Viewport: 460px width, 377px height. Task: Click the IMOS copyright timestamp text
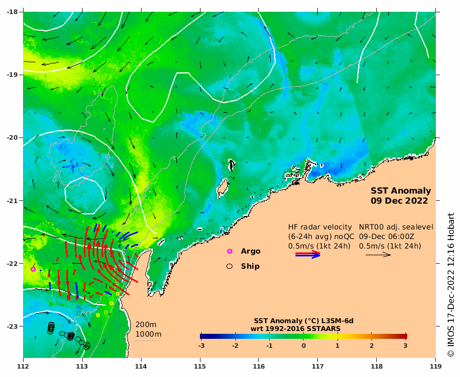click(x=450, y=285)
